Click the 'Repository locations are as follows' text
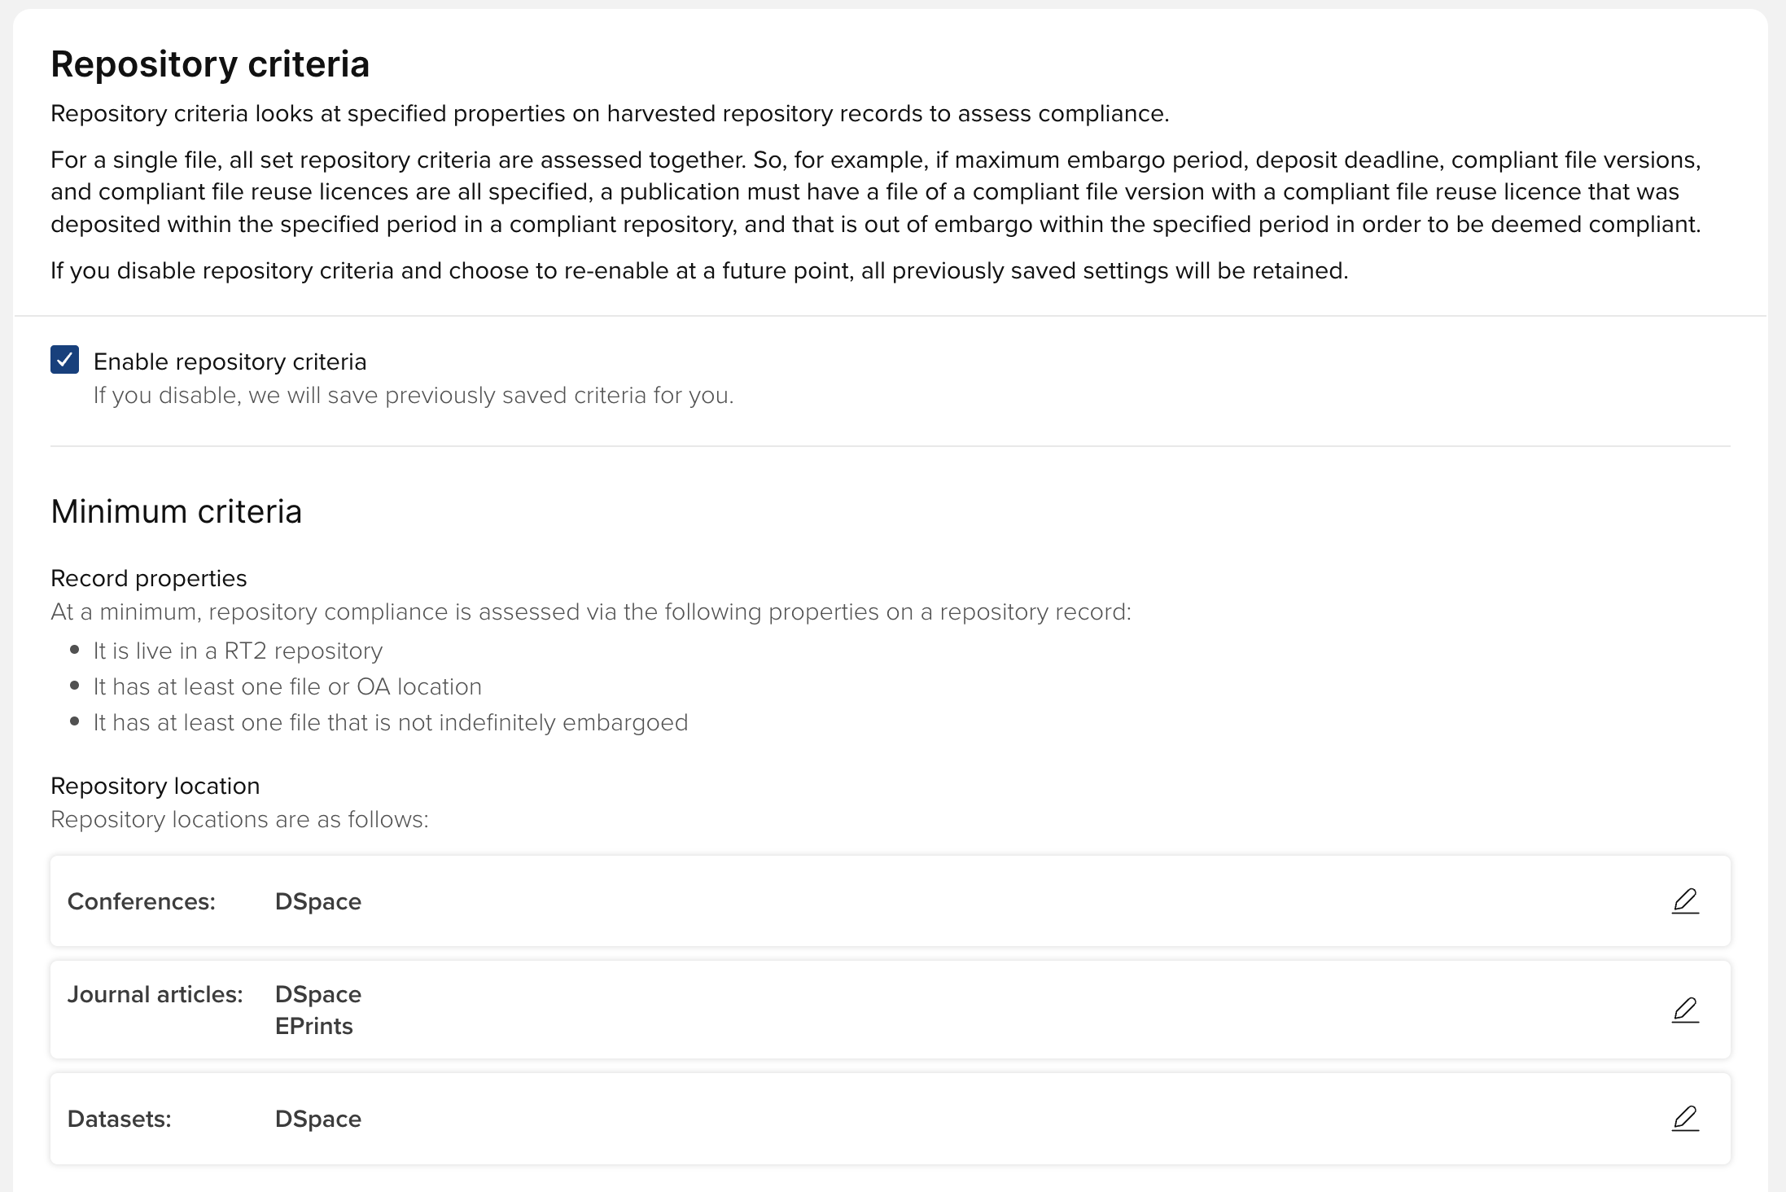The width and height of the screenshot is (1786, 1192). (239, 819)
